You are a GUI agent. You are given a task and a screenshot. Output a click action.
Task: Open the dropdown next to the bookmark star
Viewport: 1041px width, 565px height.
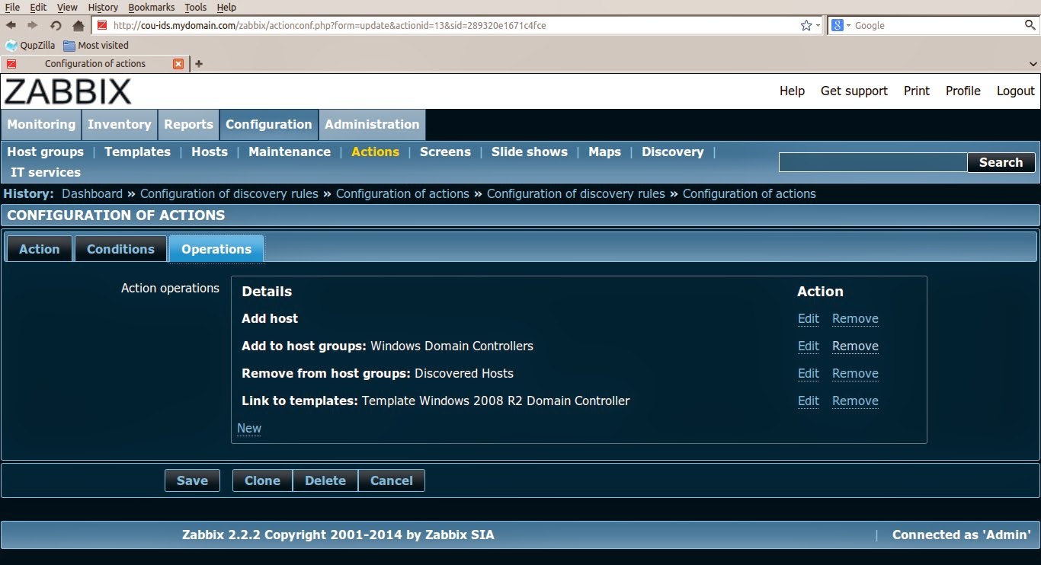click(x=817, y=24)
